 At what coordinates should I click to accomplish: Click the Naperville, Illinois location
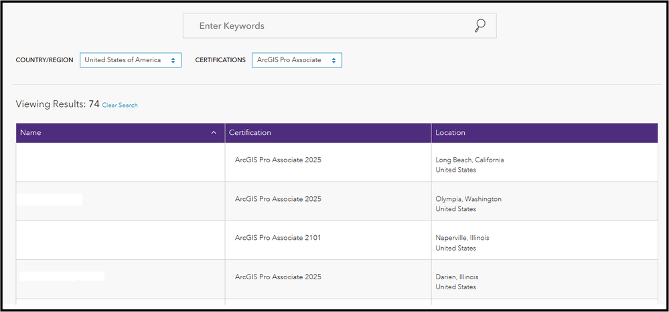coord(462,238)
